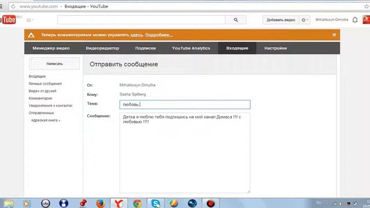Click the Написать compose button

(54, 64)
